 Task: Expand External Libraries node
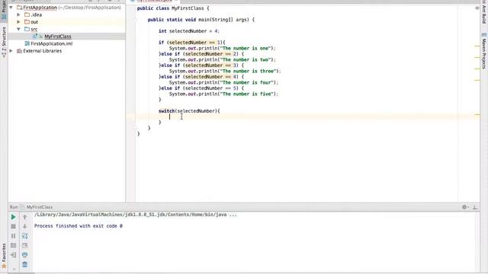pyautogui.click(x=11, y=51)
